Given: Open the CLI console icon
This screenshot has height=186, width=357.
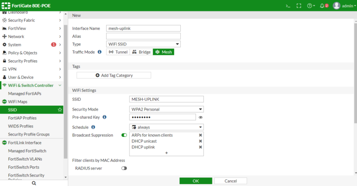Looking at the screenshot, I should click(x=288, y=6).
